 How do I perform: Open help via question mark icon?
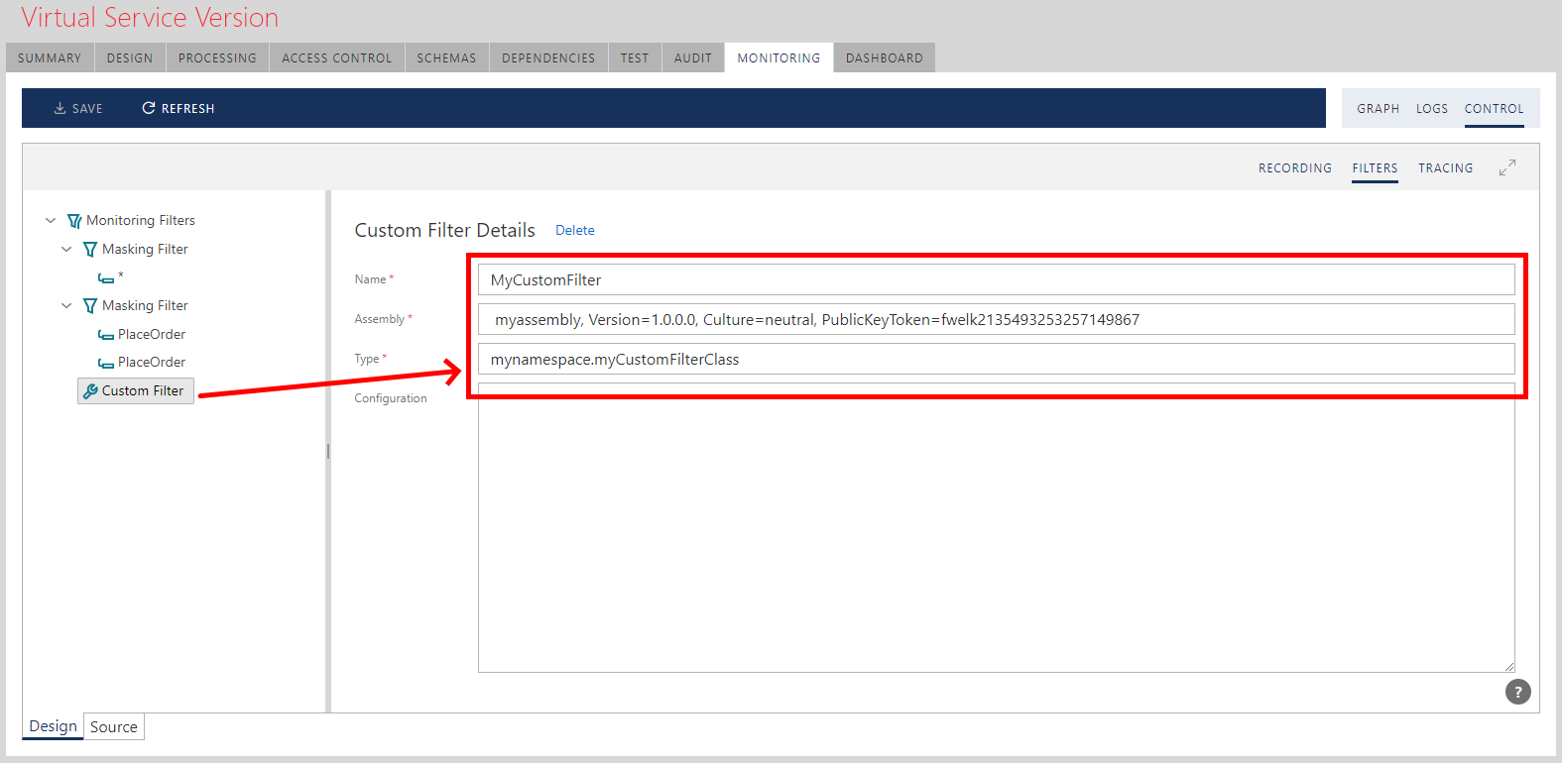click(x=1517, y=692)
